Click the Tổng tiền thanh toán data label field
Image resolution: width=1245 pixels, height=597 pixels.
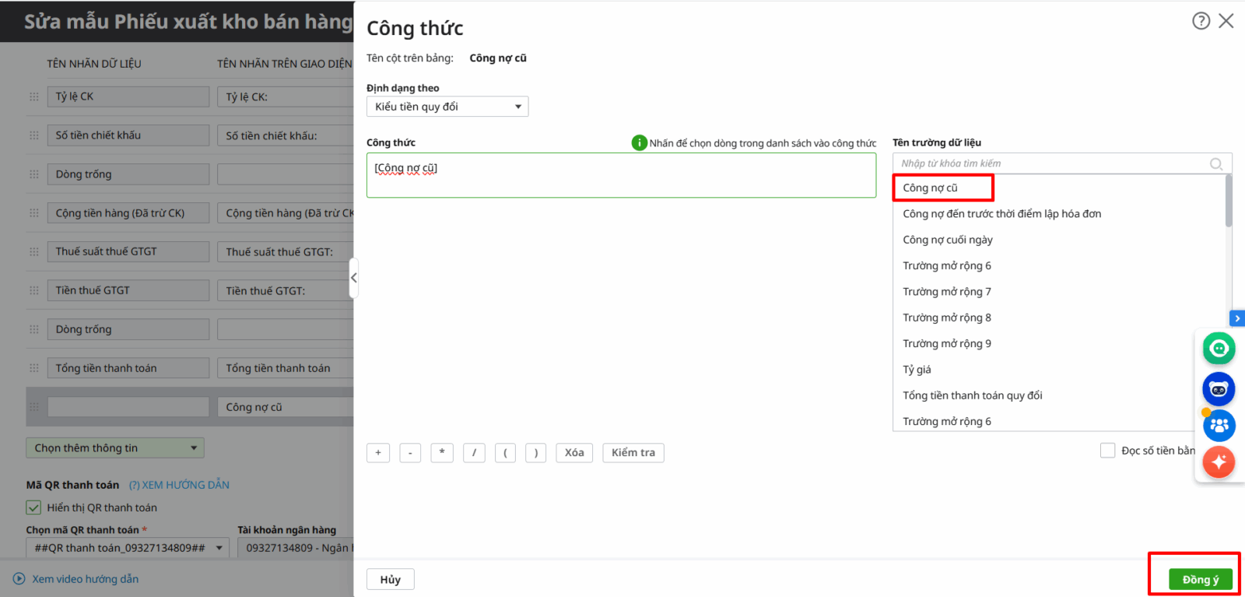[128, 368]
